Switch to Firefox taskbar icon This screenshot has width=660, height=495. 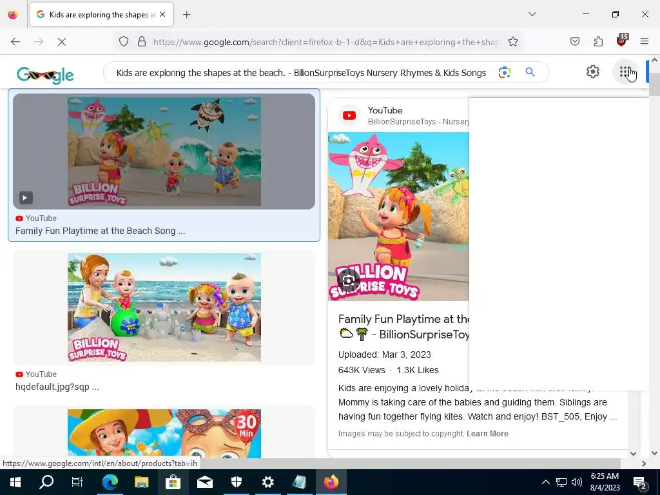coord(331,482)
